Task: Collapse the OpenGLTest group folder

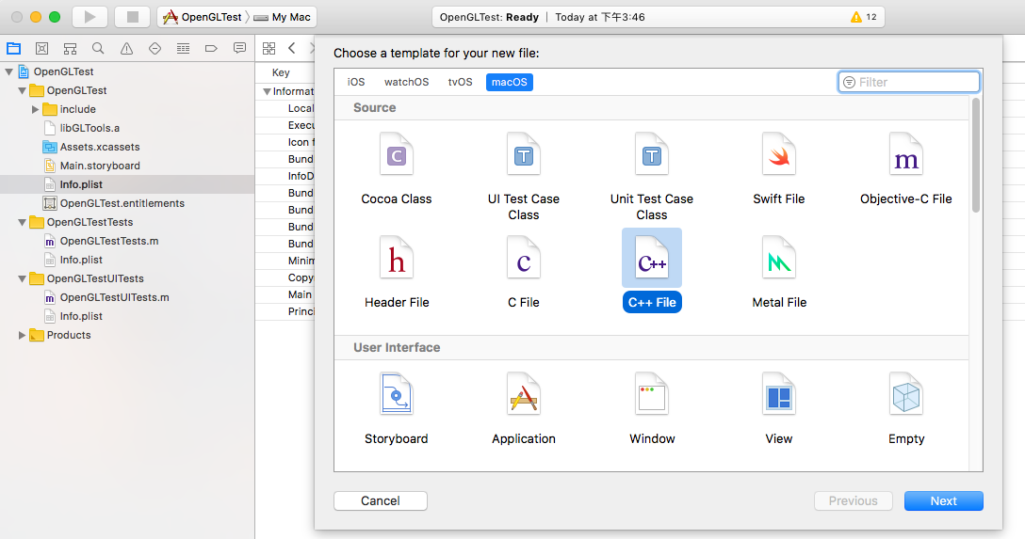Action: (x=23, y=90)
